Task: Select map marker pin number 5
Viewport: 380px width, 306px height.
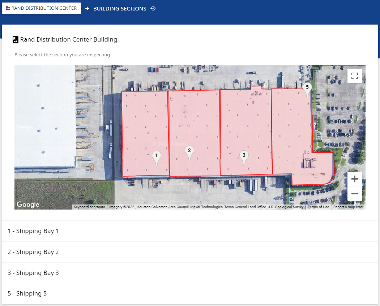Action: [x=307, y=90]
